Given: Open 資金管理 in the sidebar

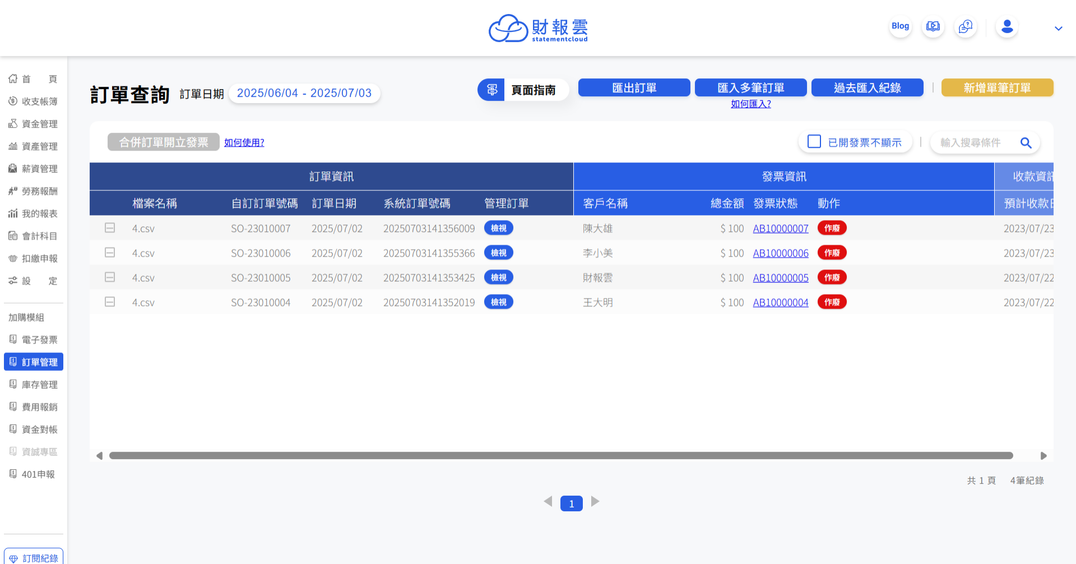Looking at the screenshot, I should [33, 124].
